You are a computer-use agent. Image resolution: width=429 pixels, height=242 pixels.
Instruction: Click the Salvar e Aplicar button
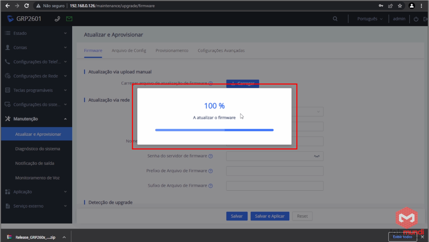(269, 216)
